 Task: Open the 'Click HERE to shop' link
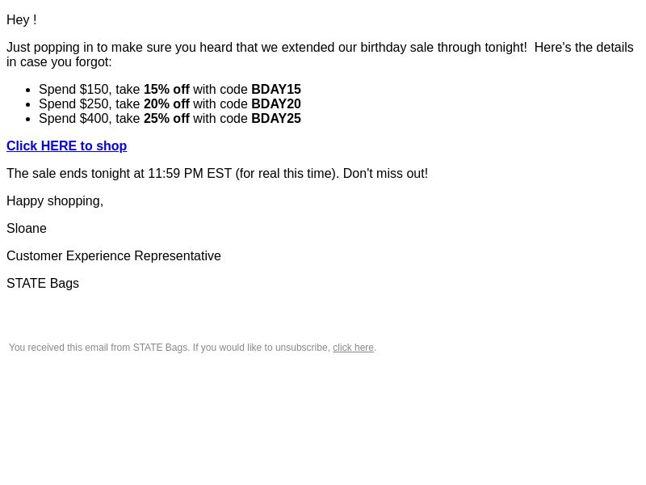pyautogui.click(x=67, y=146)
